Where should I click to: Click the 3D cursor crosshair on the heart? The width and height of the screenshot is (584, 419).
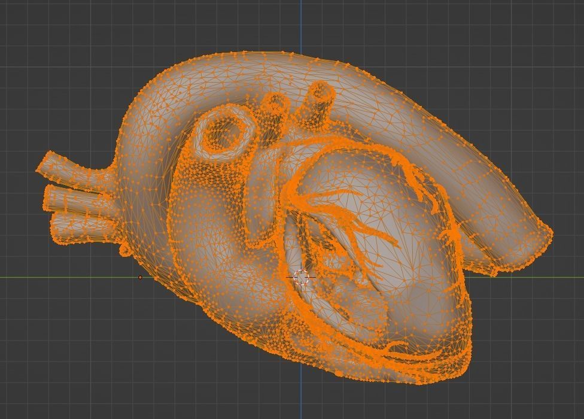pyautogui.click(x=302, y=278)
